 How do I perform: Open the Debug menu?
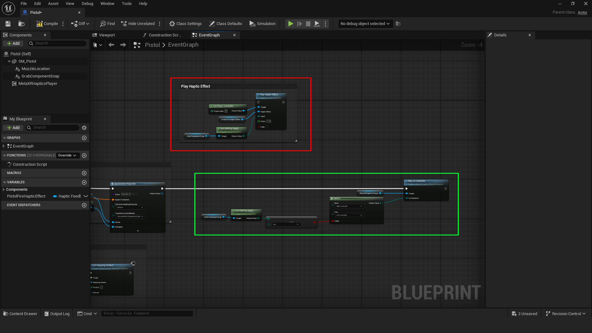point(87,4)
